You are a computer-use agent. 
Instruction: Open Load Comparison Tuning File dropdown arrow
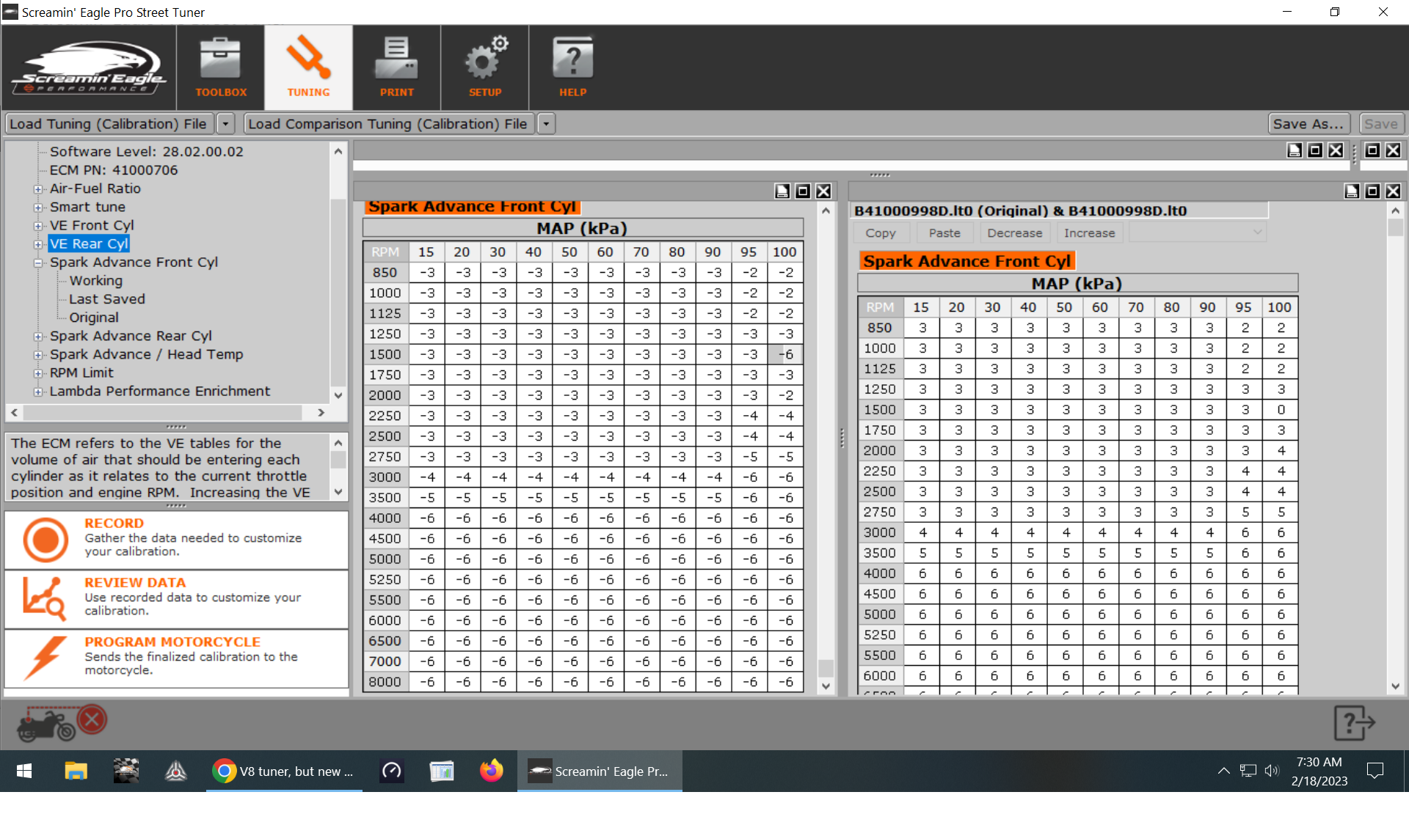pos(546,124)
